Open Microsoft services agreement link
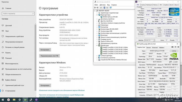Image resolution: width=182 pixels, height=102 pixels. 62,96
